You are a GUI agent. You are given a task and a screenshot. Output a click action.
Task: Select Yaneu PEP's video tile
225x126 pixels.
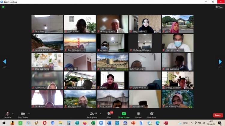pyautogui.click(x=80, y=62)
